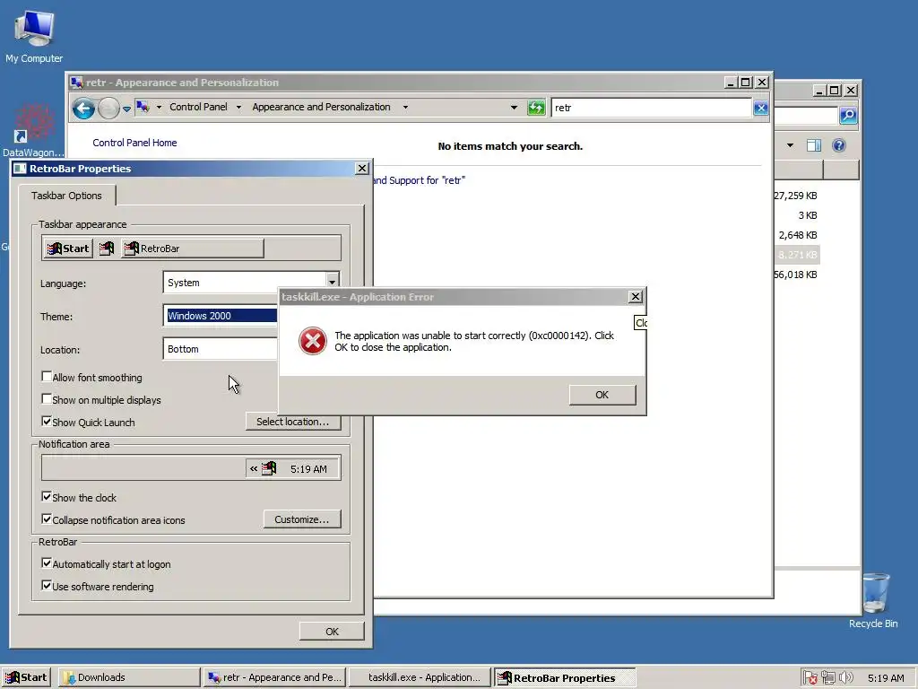Open the Recycle Bin icon
918x689 pixels.
[873, 600]
